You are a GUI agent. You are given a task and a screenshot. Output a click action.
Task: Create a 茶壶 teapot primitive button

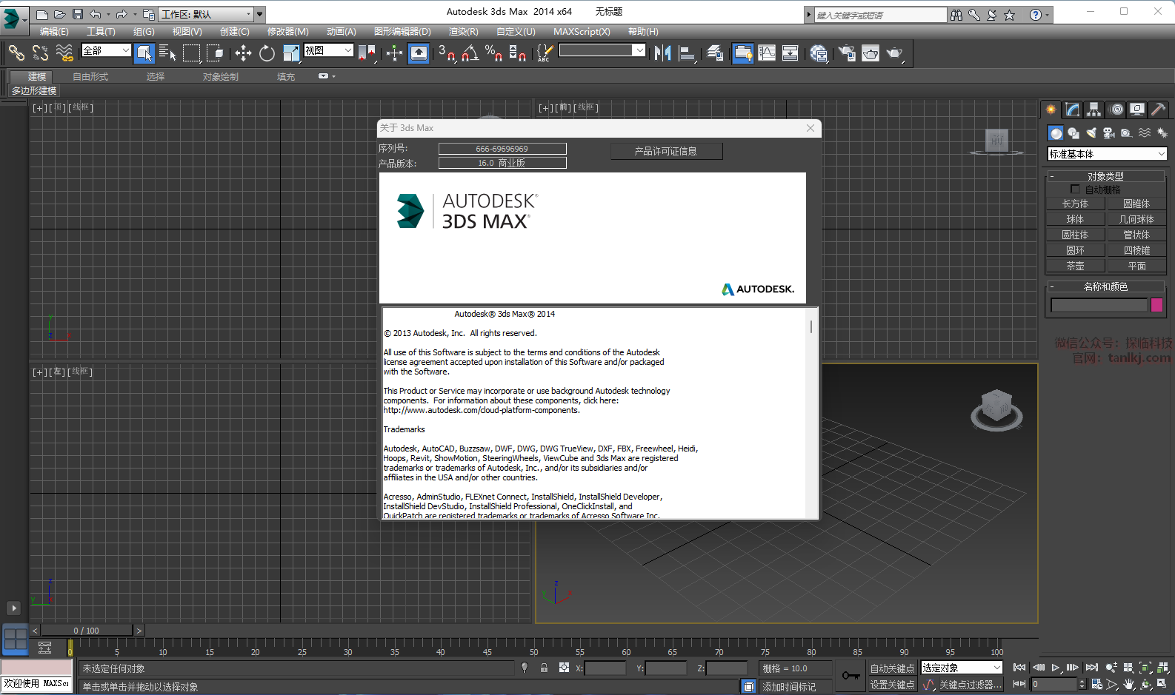coord(1075,266)
